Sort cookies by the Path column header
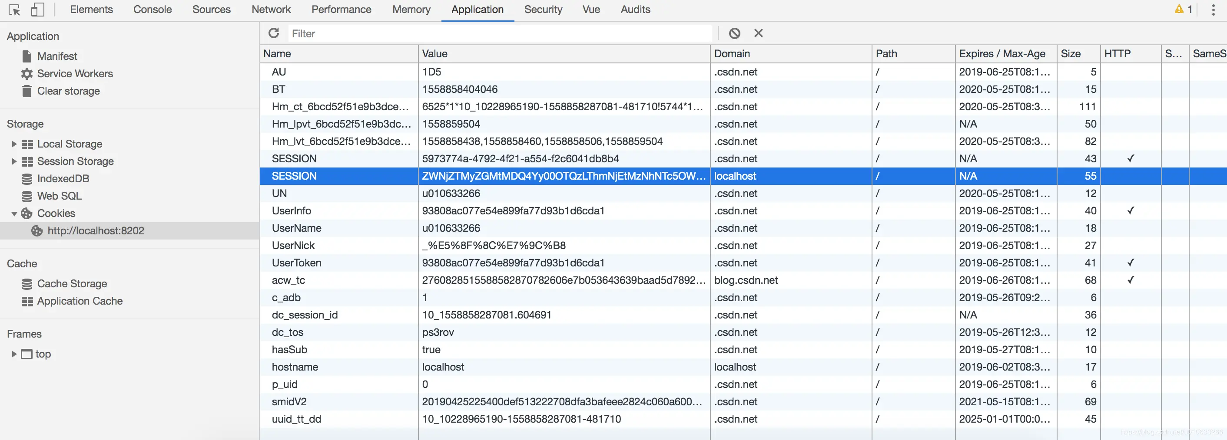 (914, 54)
